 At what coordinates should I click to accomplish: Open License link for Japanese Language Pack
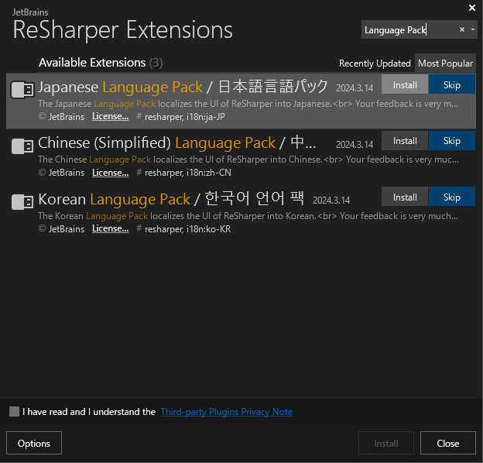110,116
